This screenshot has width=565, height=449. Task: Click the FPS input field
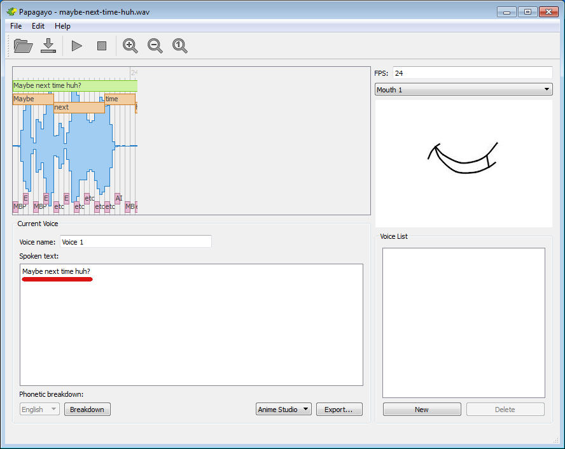[472, 73]
